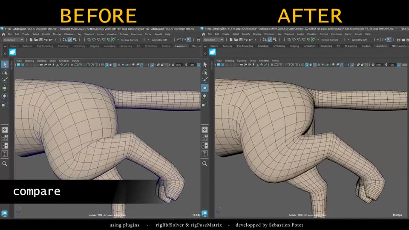Pick the Lasso select tool in BEFORE window
The height and width of the screenshot is (230, 409).
5,72
